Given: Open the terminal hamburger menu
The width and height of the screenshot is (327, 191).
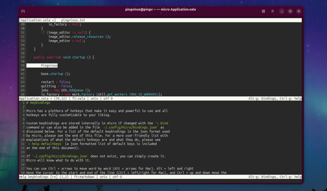Looking at the screenshot, I should [272, 11].
